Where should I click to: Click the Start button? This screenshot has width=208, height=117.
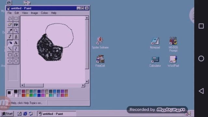click(7, 114)
